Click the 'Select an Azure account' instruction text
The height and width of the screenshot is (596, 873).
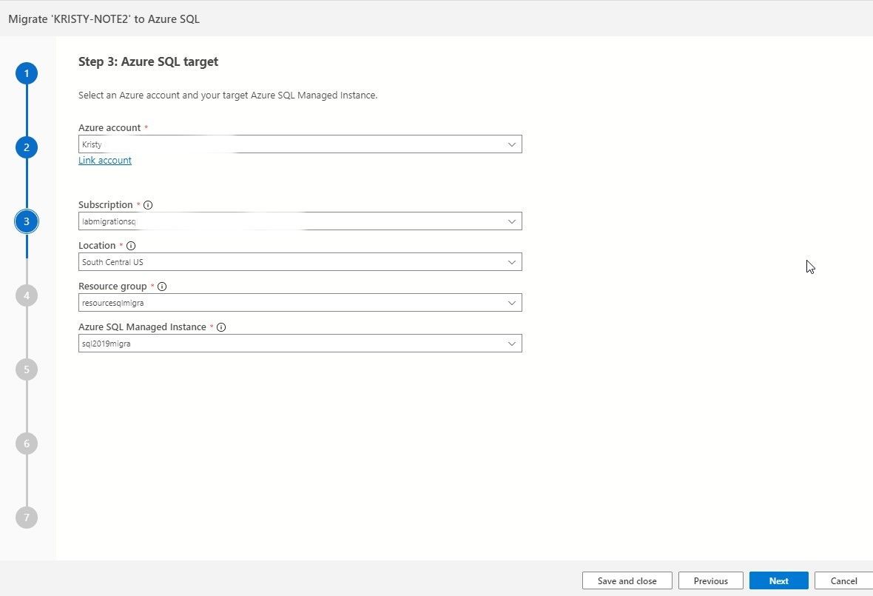[x=228, y=96]
